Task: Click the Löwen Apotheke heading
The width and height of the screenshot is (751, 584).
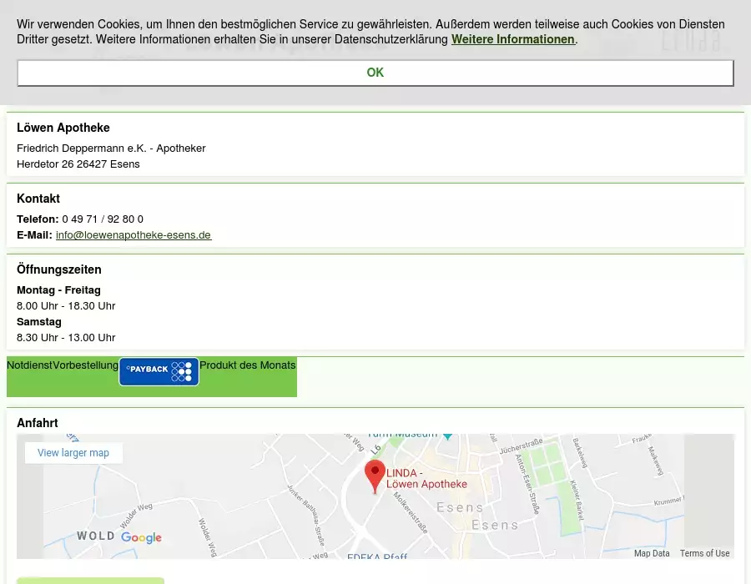Action: click(63, 128)
